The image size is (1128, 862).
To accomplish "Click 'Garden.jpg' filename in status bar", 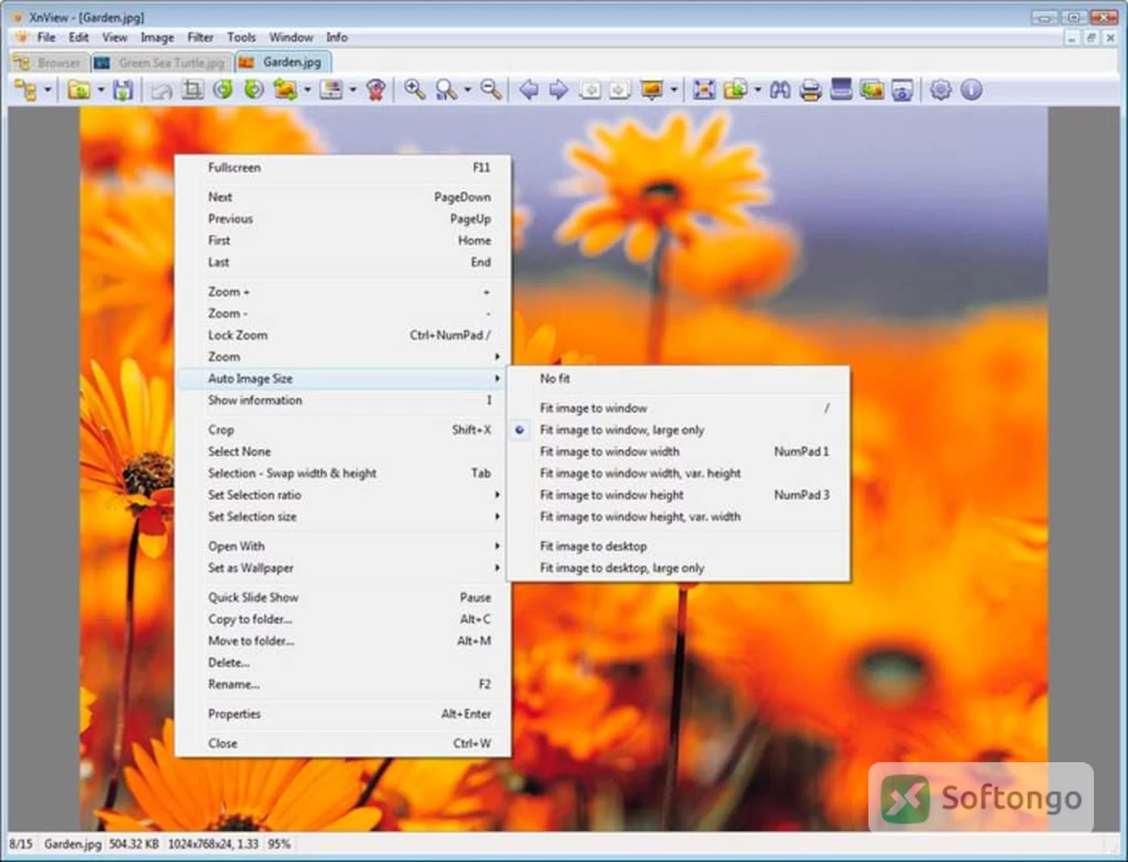I will coord(73,844).
